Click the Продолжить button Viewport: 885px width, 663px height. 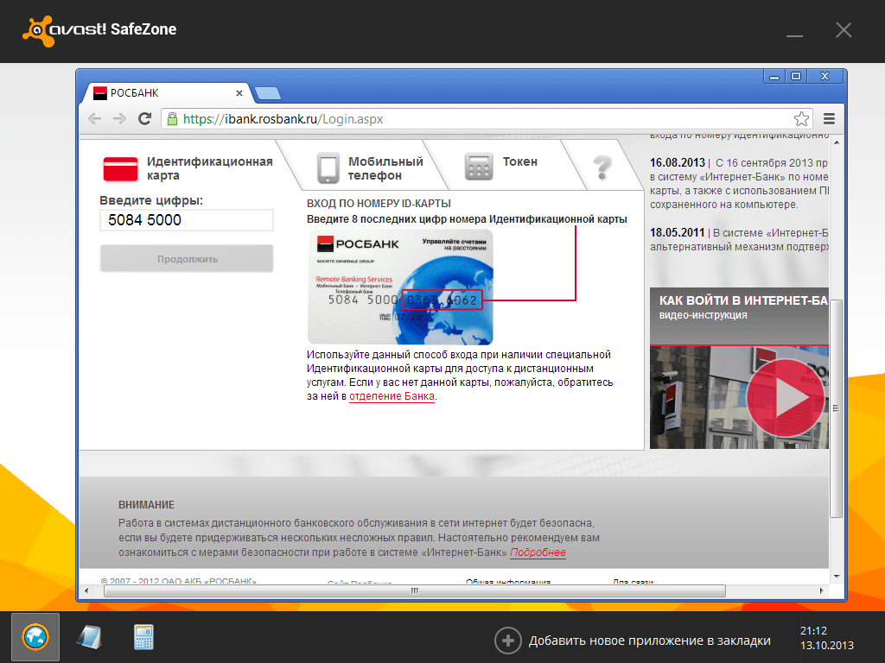[x=187, y=259]
